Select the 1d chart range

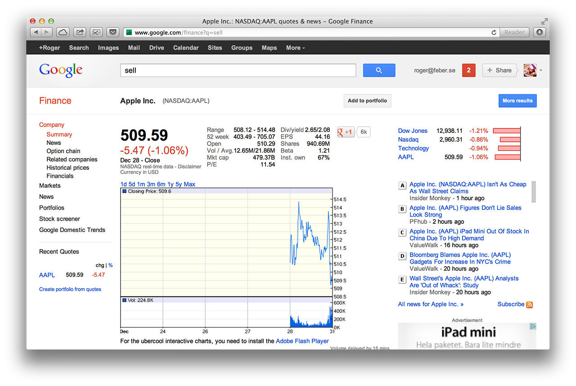(123, 184)
